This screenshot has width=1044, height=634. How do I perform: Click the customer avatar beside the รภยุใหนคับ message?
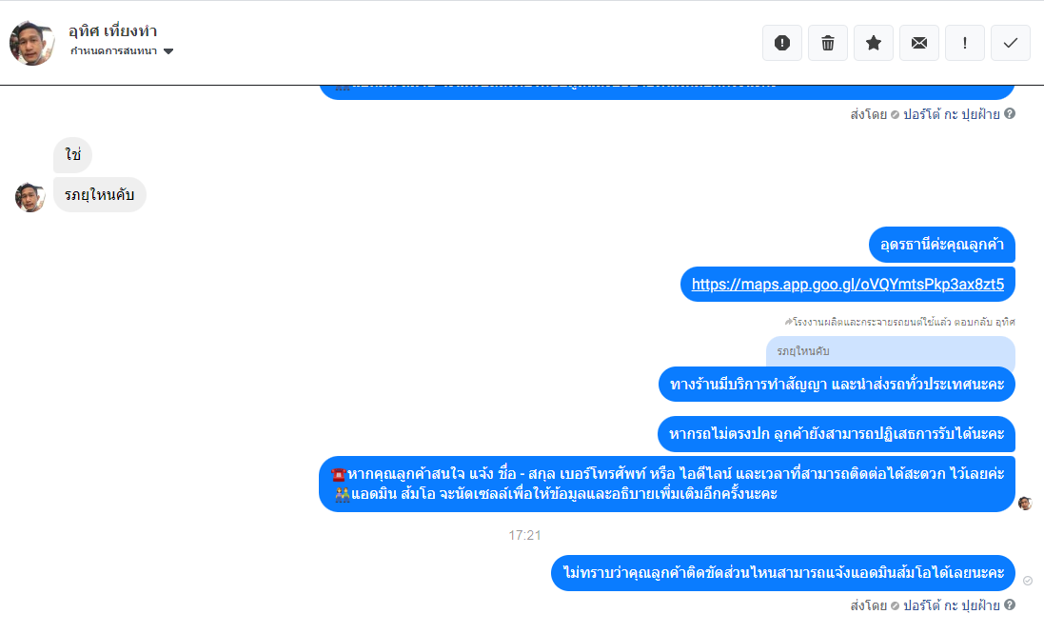(x=30, y=197)
